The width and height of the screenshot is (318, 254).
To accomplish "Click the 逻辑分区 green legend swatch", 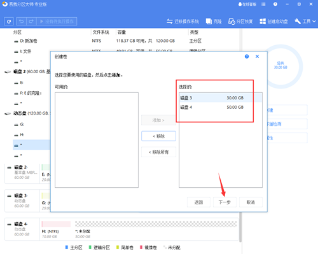I will coord(90,247).
